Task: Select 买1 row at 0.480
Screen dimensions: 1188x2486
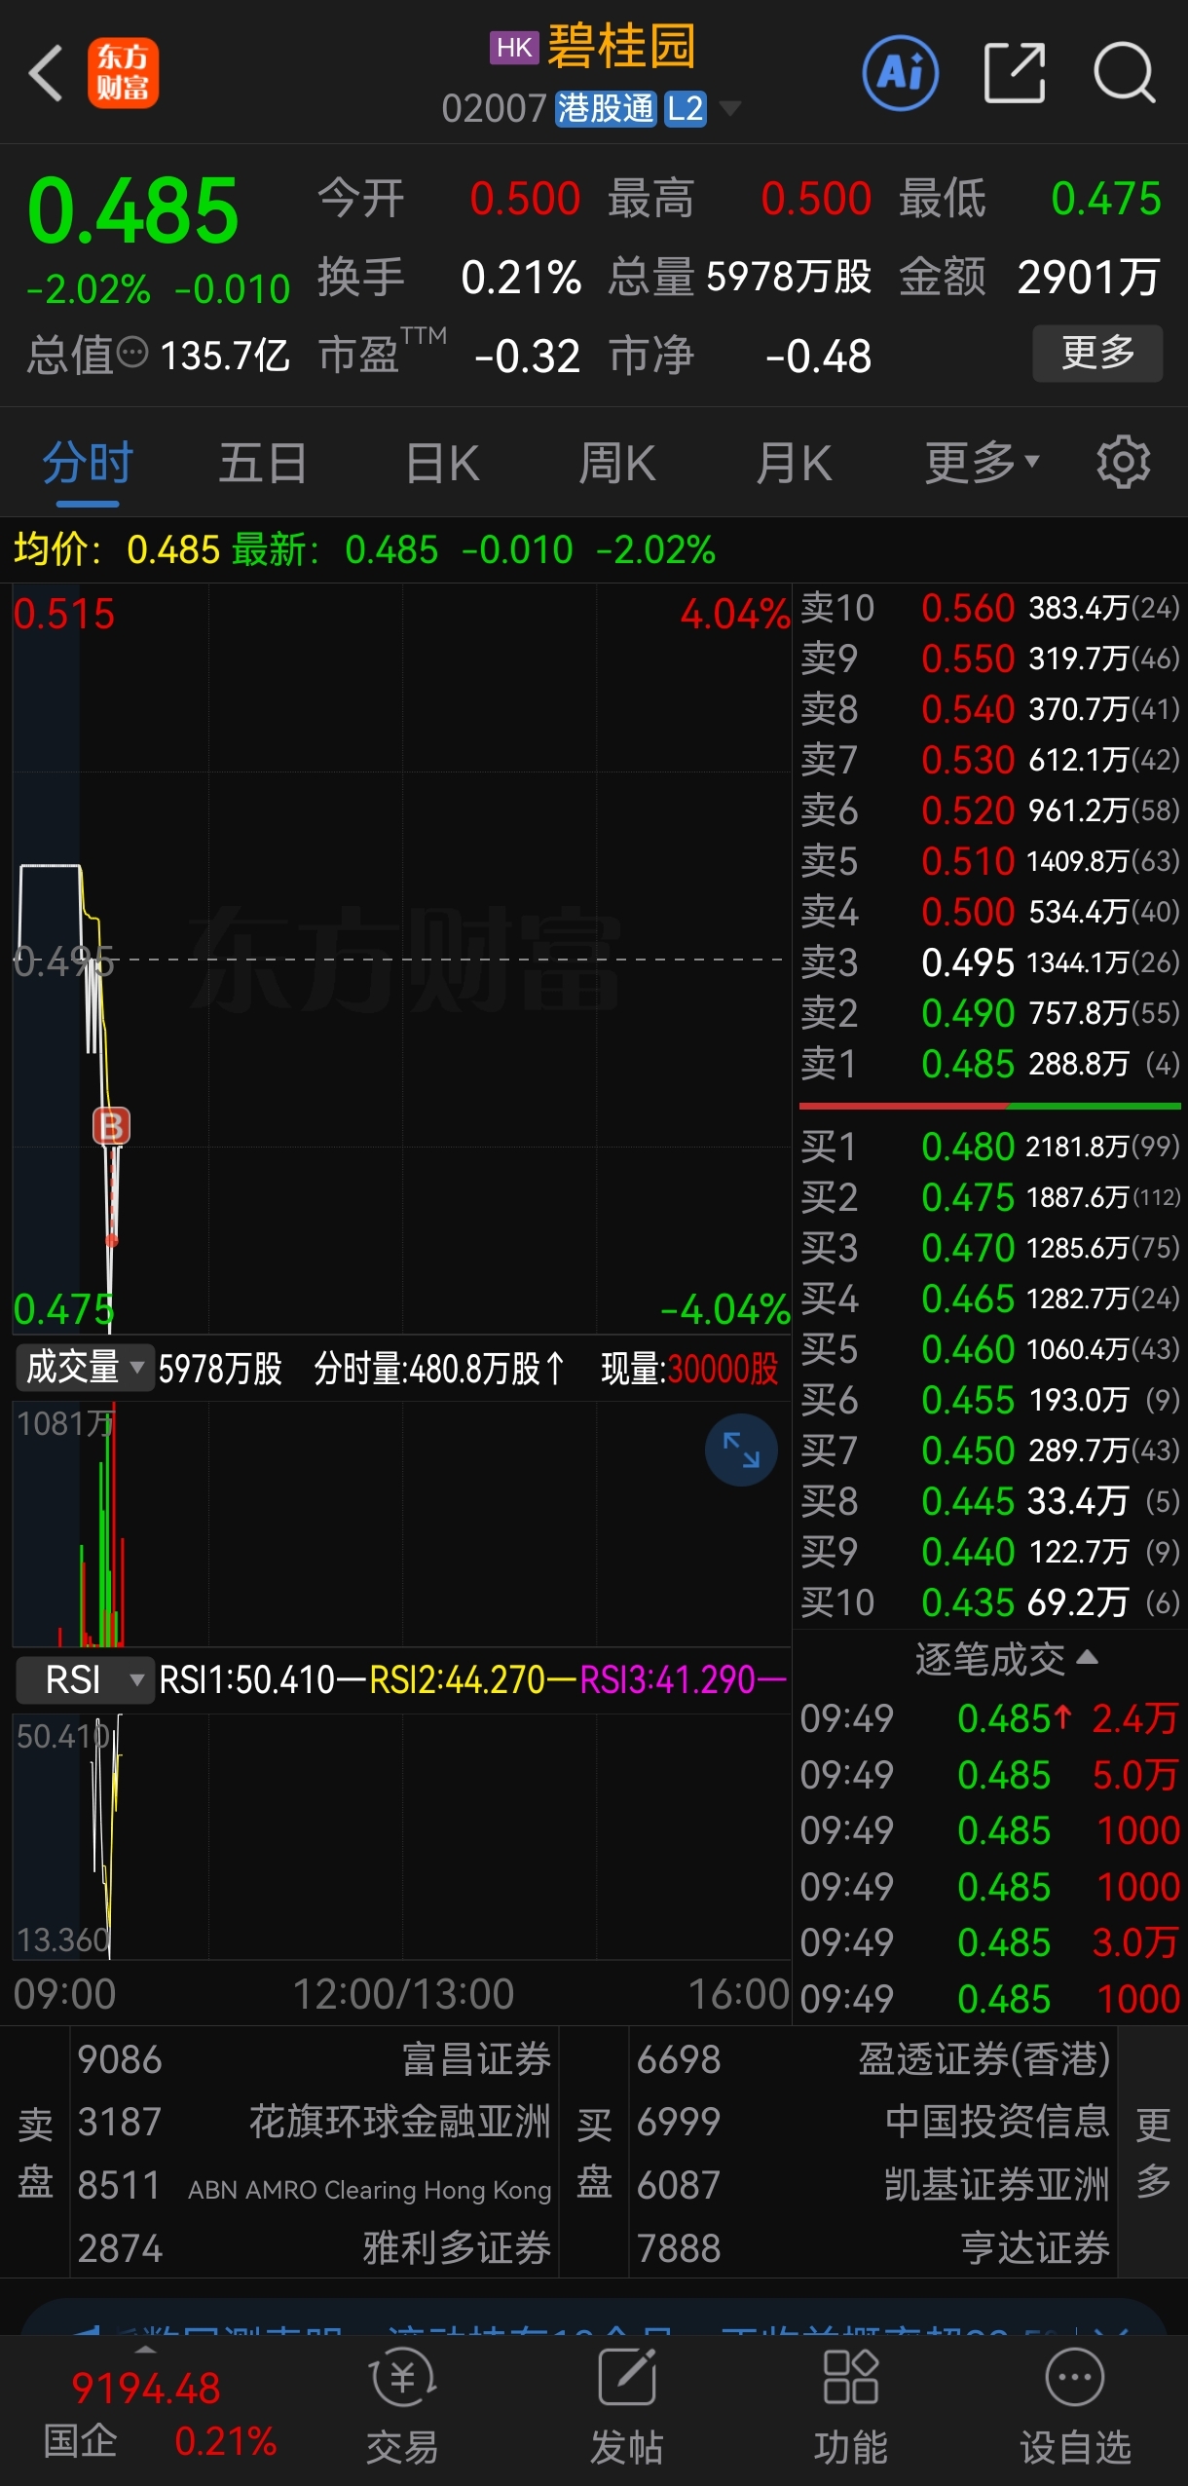Action: (989, 1147)
